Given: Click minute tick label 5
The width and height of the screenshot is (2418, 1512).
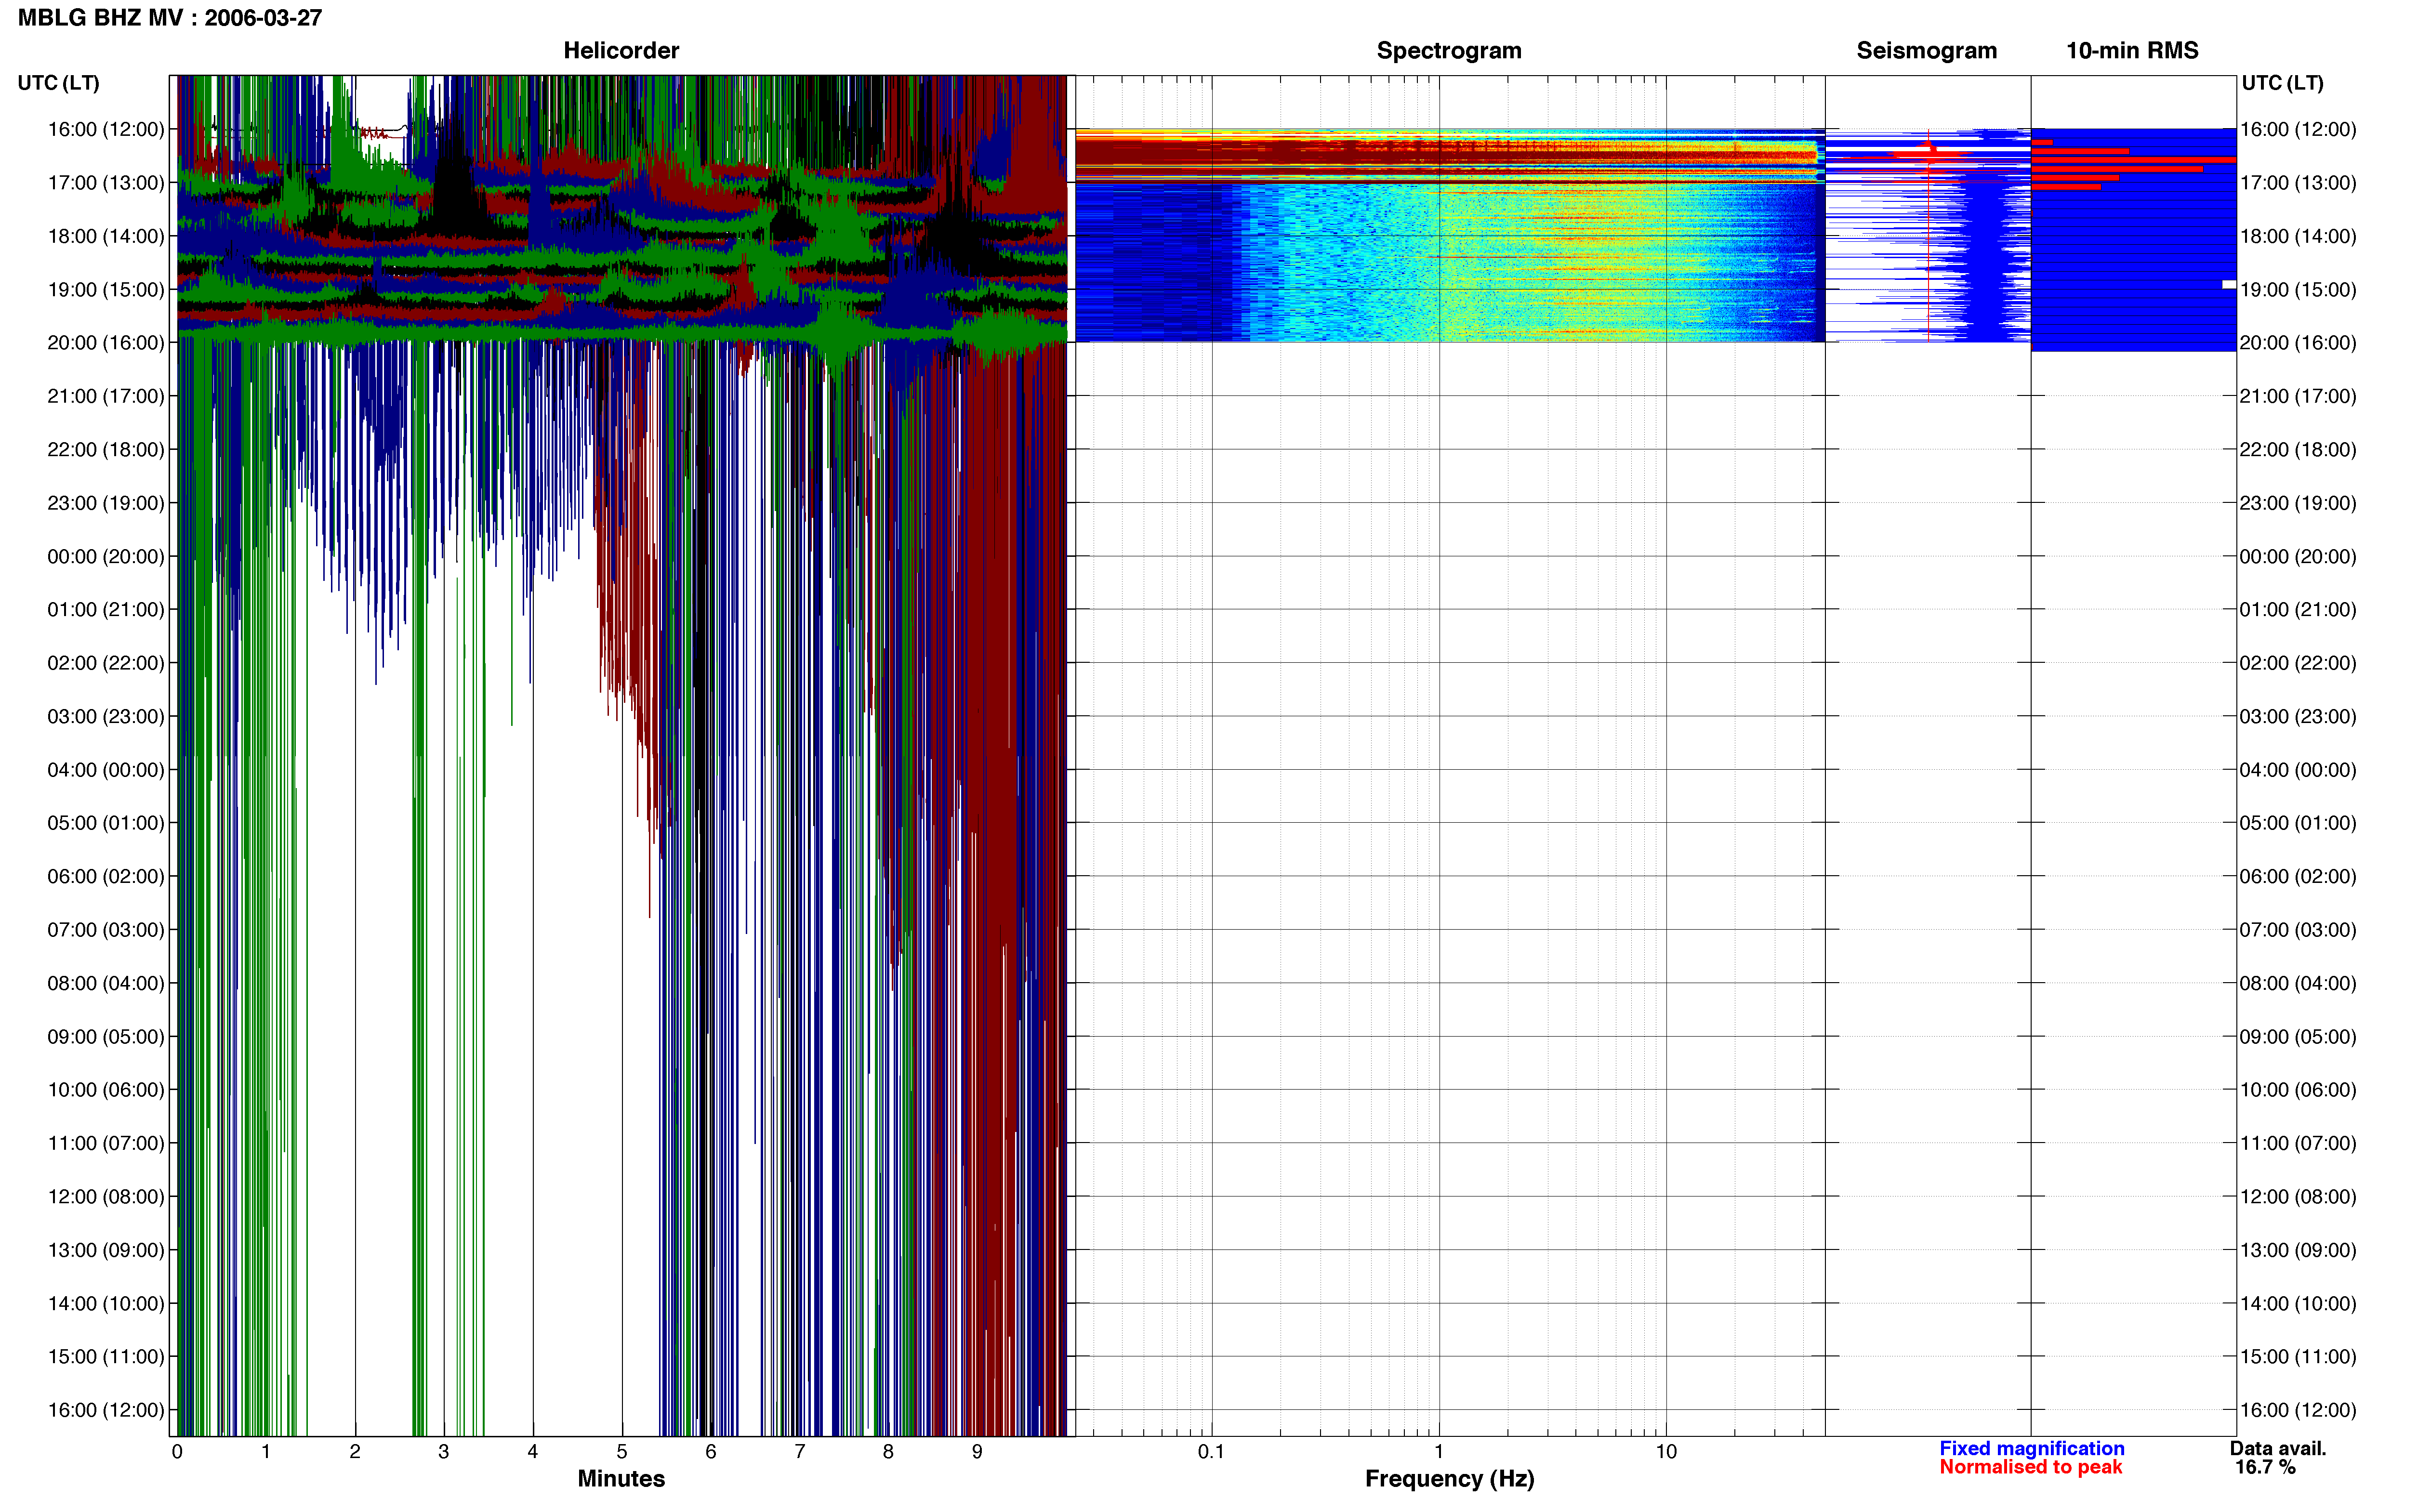Looking at the screenshot, I should [x=622, y=1452].
